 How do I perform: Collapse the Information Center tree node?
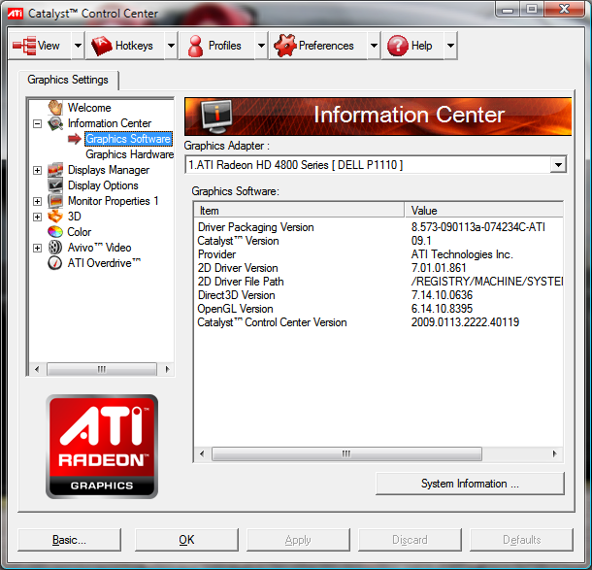38,124
